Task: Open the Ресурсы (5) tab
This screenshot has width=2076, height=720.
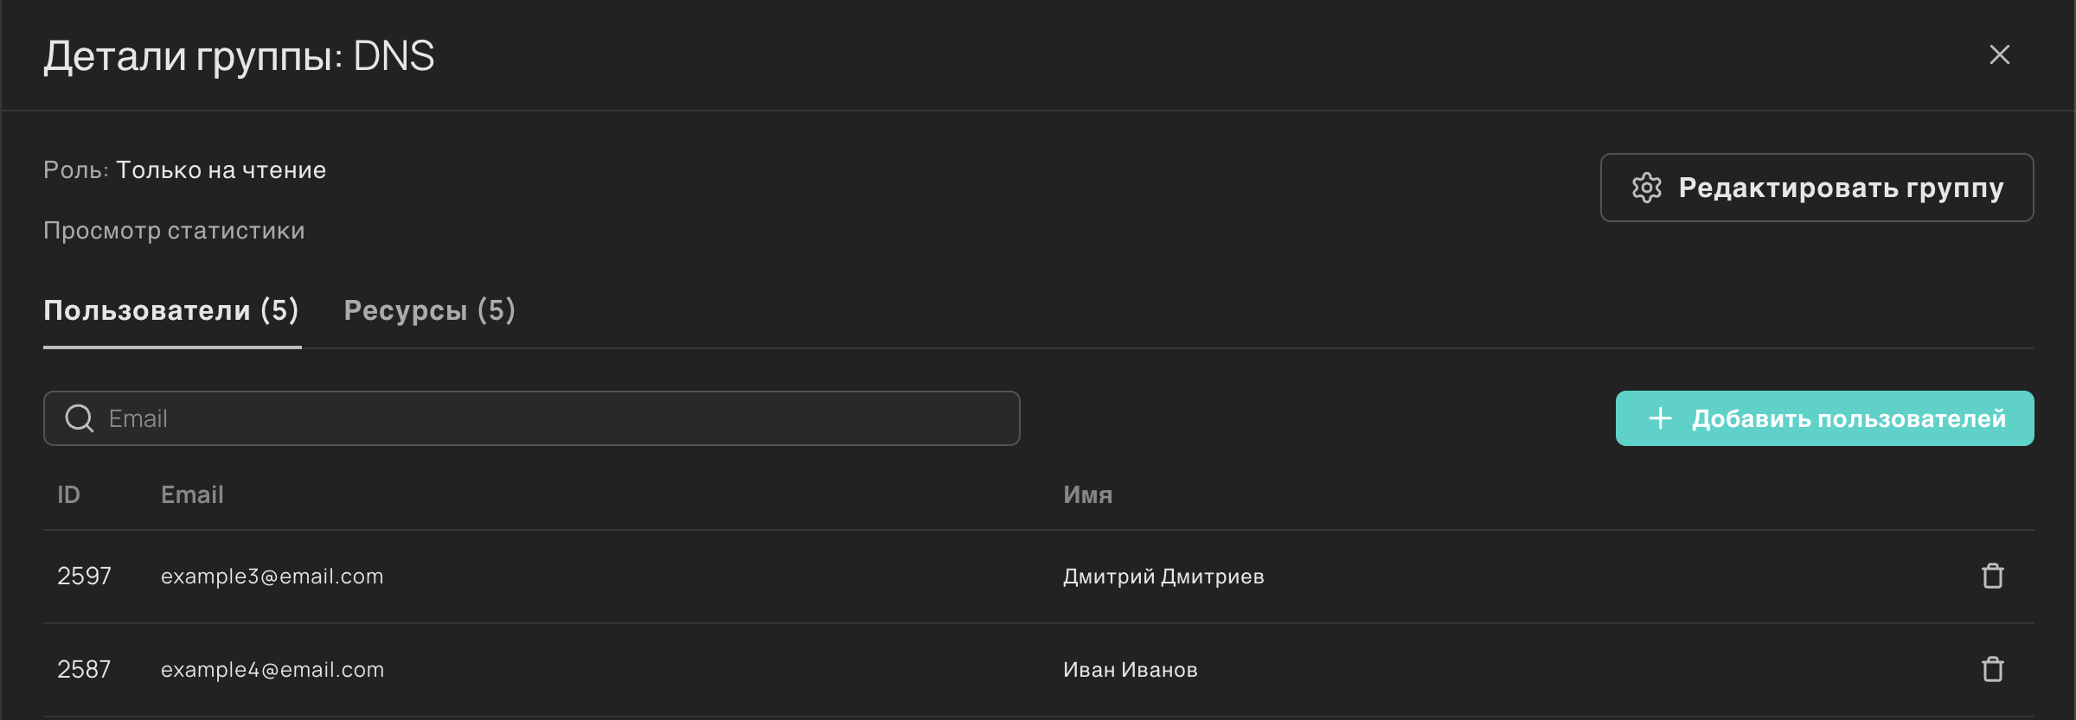Action: point(429,310)
